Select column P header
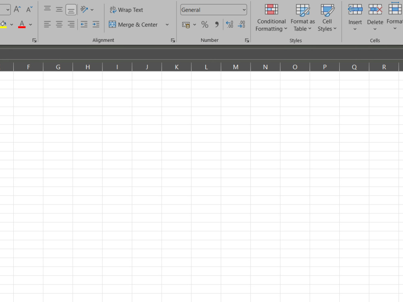 coord(324,67)
